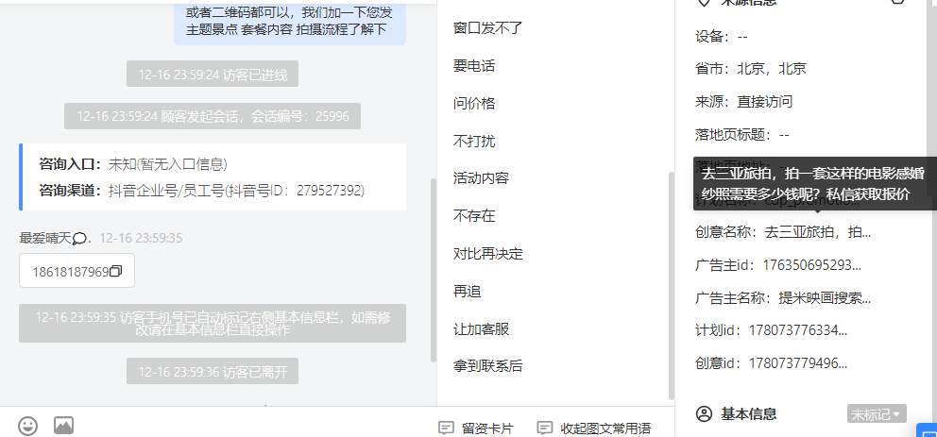This screenshot has height=437, width=937.
Task: Collapse quick phrases via 收起图文常用语
Action: (x=594, y=429)
